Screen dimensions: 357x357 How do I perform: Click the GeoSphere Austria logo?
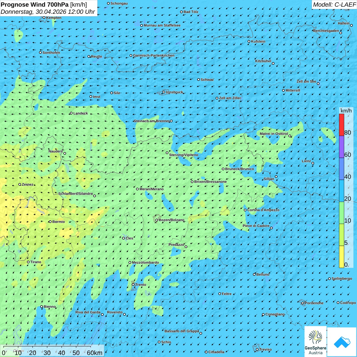pyautogui.click(x=315, y=341)
